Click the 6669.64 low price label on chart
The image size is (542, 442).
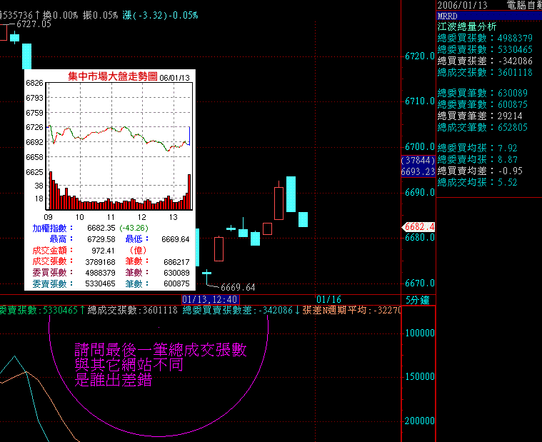point(238,288)
